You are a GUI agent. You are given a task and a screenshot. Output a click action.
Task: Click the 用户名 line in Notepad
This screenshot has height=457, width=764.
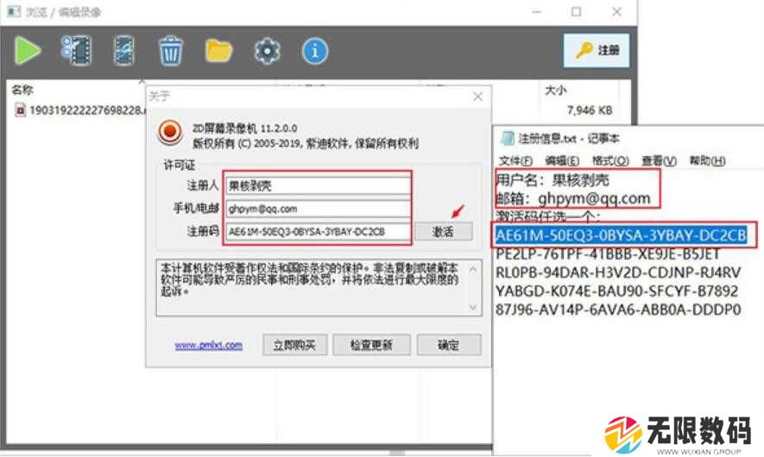(x=552, y=180)
